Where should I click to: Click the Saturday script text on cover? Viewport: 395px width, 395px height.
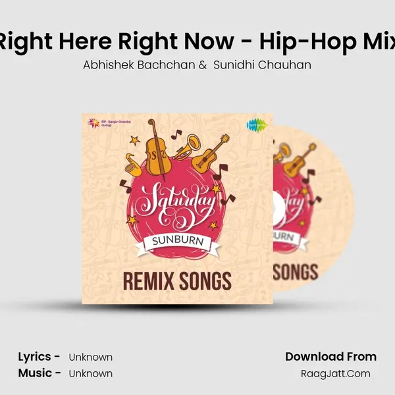(175, 203)
